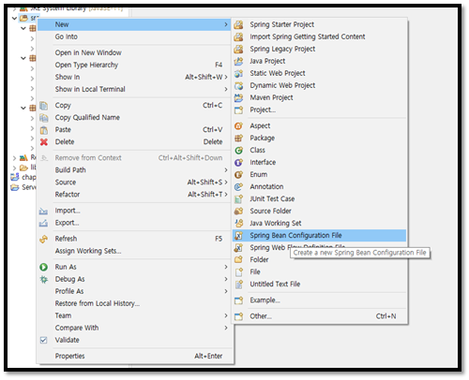
Task: Click the Annotation icon
Action: [x=238, y=186]
